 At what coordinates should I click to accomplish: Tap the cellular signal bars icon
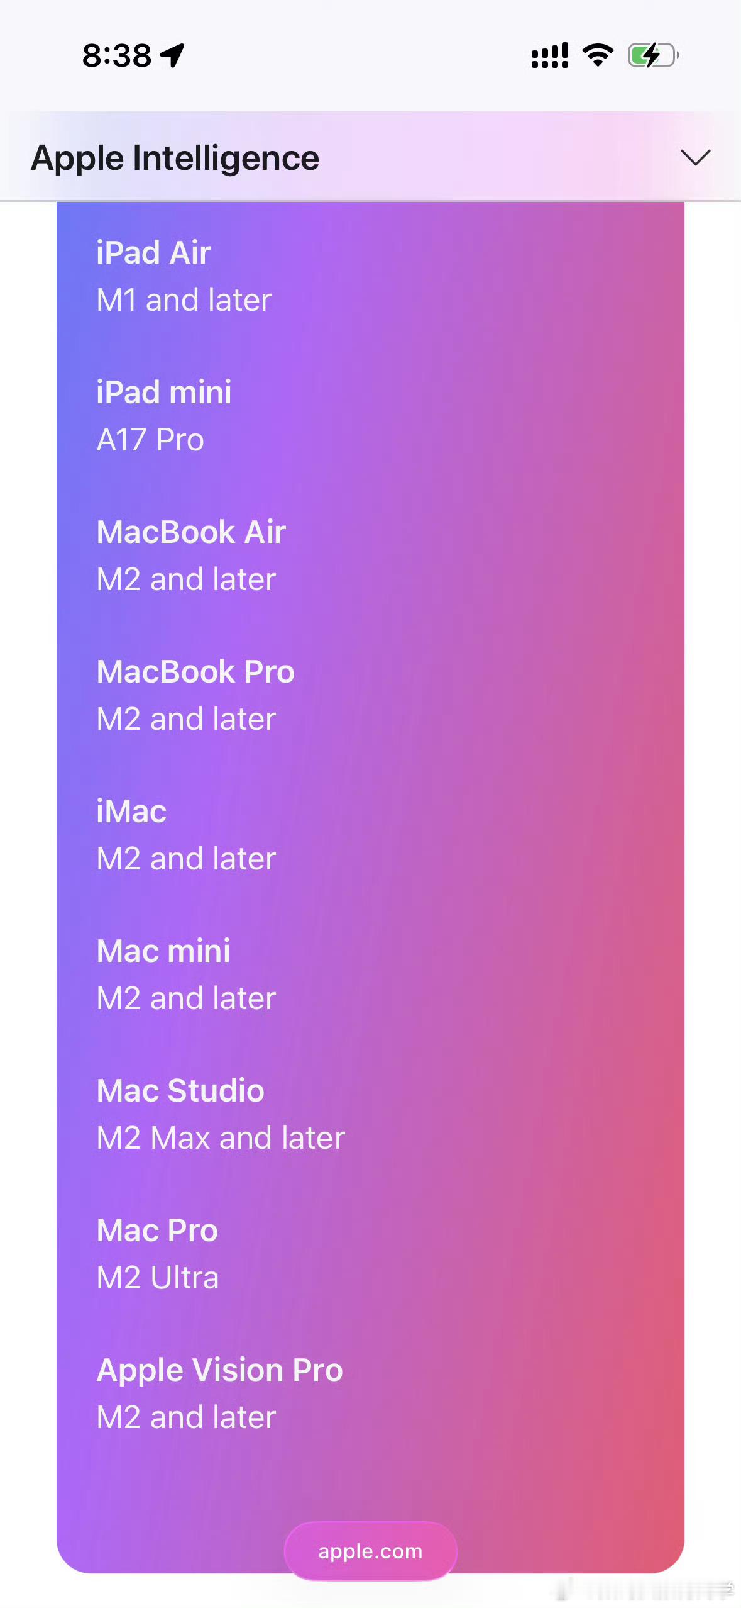pos(550,55)
